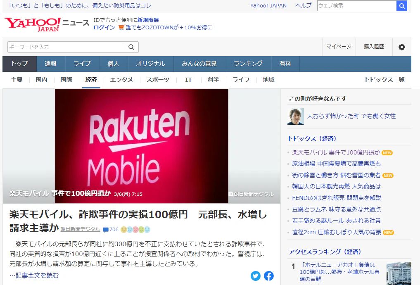The height and width of the screenshot is (285, 420).
Task: Click the keyword search magnifier icon
Action: coord(131,47)
